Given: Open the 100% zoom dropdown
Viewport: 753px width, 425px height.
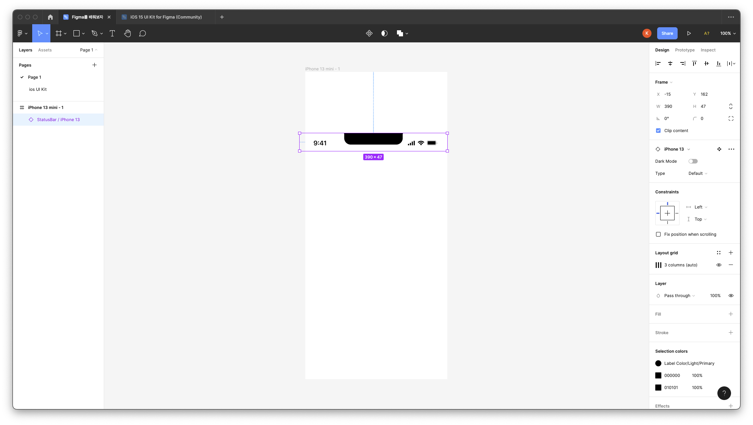Looking at the screenshot, I should (728, 33).
